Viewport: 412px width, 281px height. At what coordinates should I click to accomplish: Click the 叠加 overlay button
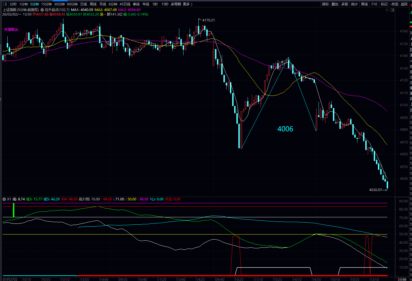[x=335, y=4]
